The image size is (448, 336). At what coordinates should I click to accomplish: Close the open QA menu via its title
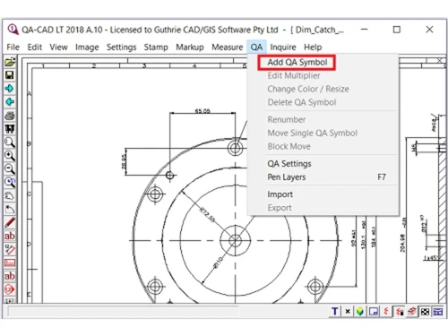[x=256, y=47]
